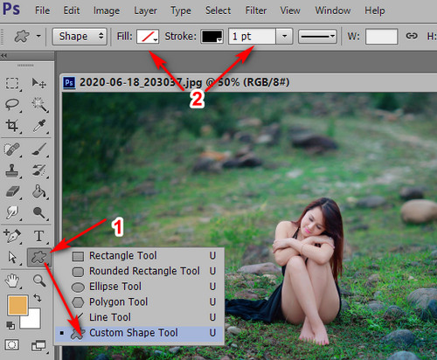Screen dimensions: 437x360
Task: Select the Magic Wand tool
Action: tap(39, 105)
